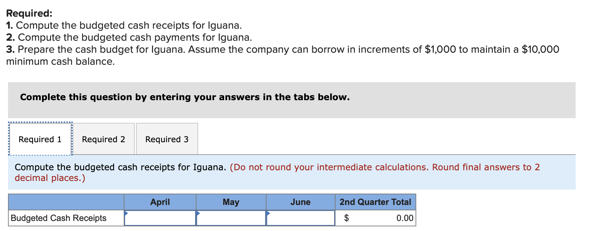Select the June column header
595x231 pixels.
click(300, 202)
